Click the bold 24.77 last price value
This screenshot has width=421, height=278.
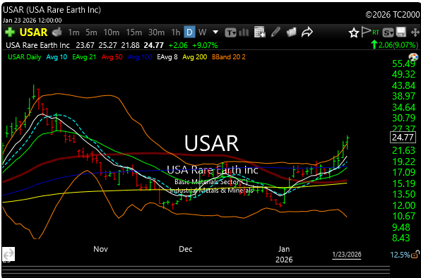[153, 45]
